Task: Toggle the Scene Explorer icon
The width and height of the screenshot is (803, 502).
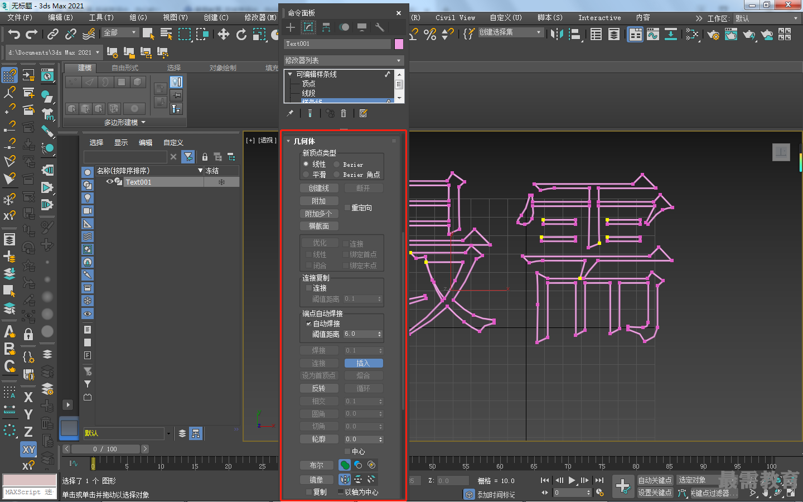Action: click(596, 34)
